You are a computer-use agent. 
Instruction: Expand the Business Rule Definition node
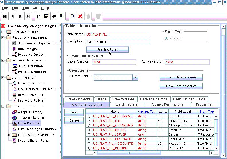click(x=9, y=135)
